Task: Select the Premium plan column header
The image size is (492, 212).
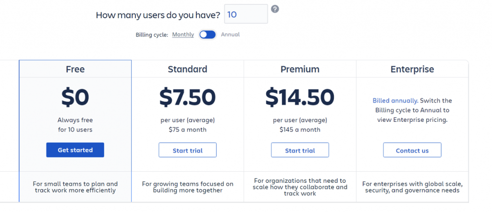Action: click(x=300, y=69)
